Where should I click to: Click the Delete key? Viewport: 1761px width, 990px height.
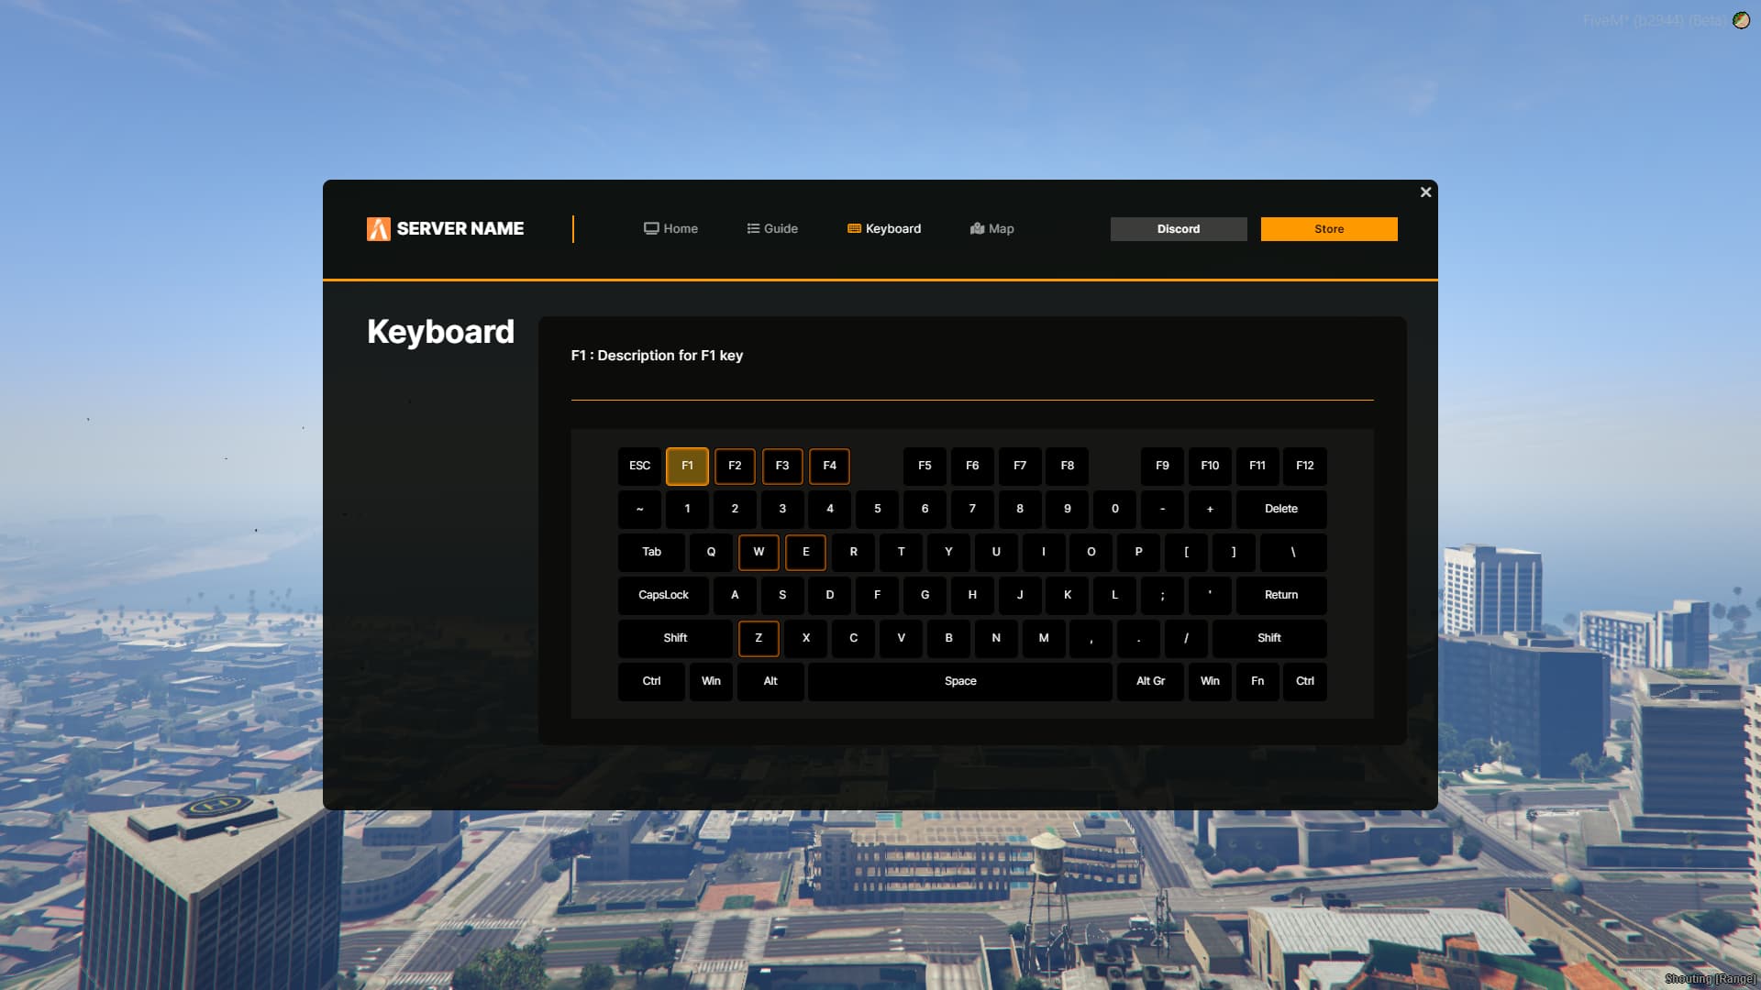point(1280,509)
